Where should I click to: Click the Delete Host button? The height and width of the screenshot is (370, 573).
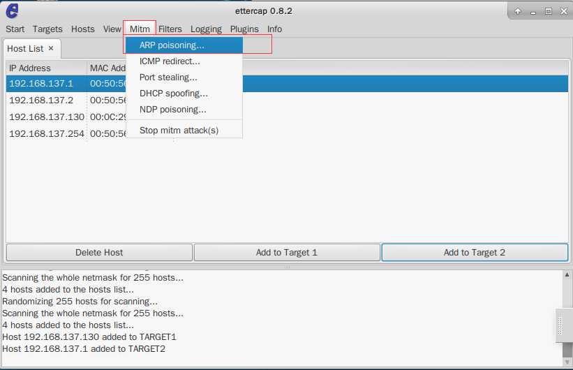(x=99, y=252)
